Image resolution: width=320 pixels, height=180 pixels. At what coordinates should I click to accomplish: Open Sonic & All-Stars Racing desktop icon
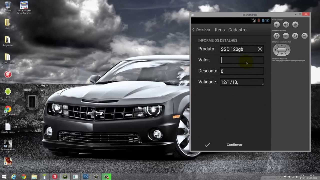[24, 7]
